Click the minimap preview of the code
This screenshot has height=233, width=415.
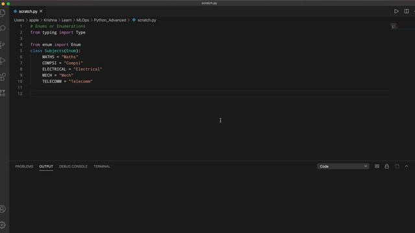pyautogui.click(x=394, y=26)
